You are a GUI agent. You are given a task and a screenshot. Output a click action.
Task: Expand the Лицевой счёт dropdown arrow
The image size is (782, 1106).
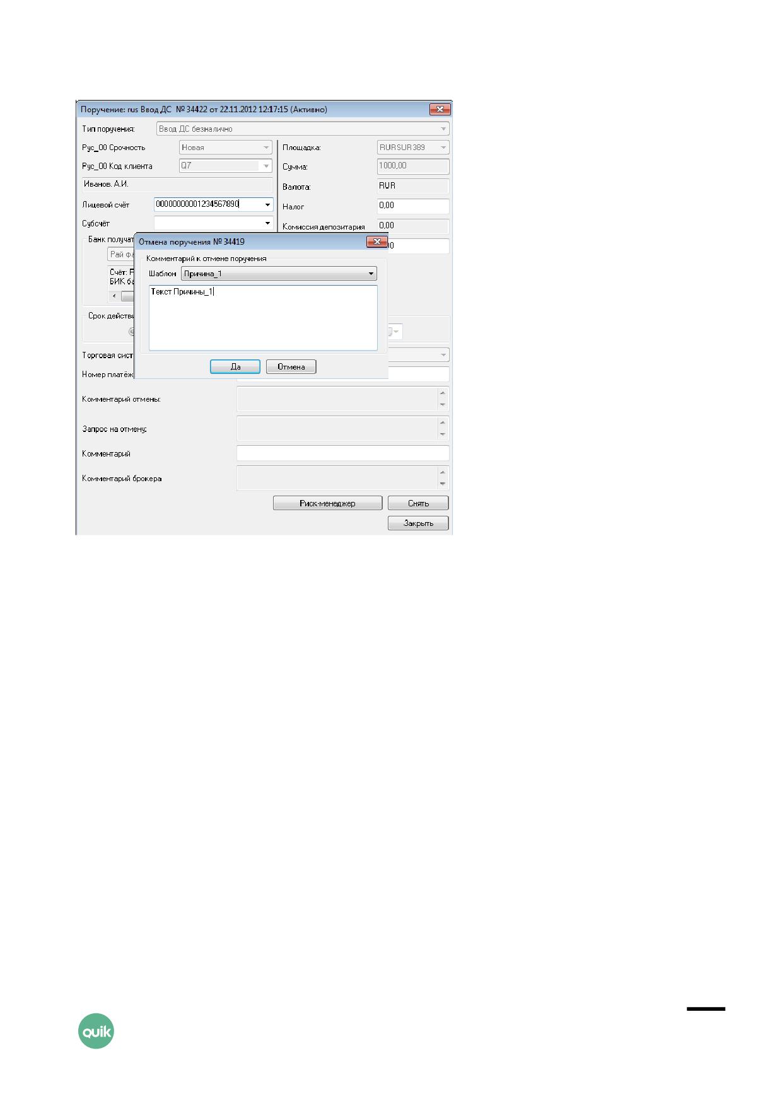[x=267, y=205]
